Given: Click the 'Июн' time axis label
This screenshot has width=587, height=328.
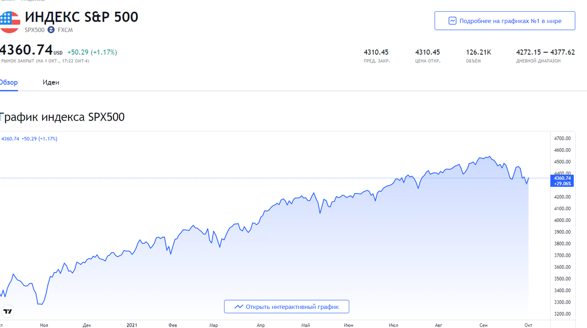Looking at the screenshot, I should [349, 325].
